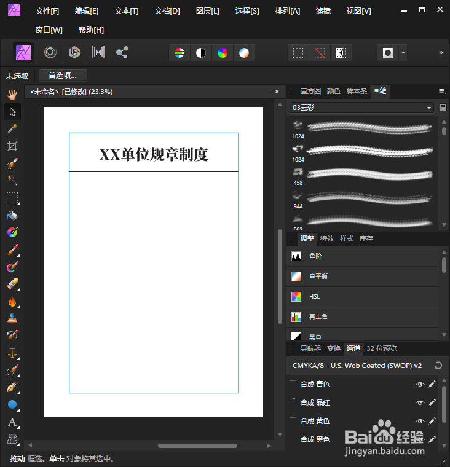The height and width of the screenshot is (467, 450).
Task: Open the 滤镜 menu
Action: 323,11
